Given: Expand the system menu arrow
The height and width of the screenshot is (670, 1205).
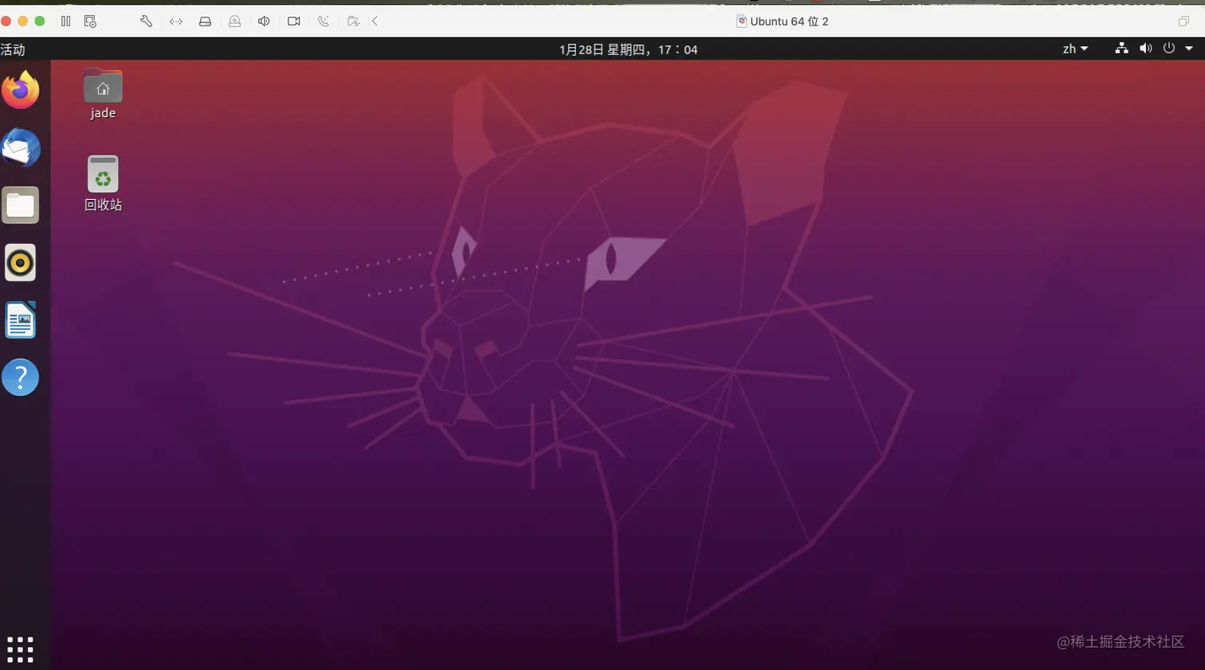Looking at the screenshot, I should [1189, 49].
